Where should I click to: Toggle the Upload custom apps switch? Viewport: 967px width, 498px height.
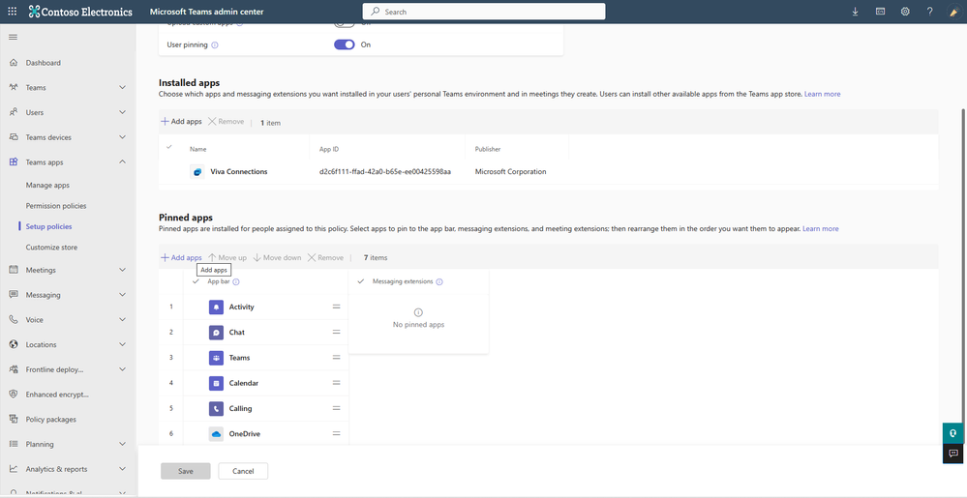click(x=345, y=23)
